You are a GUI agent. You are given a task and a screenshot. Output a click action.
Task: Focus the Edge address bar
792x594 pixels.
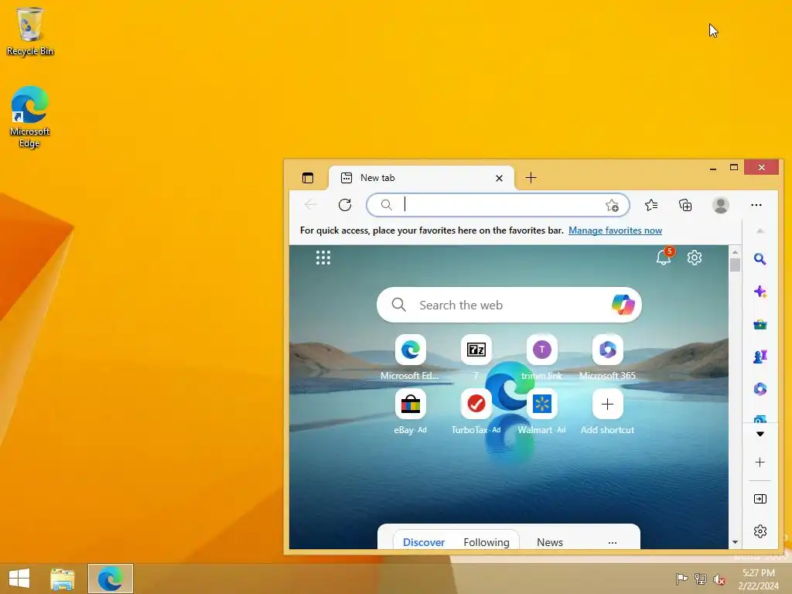(497, 204)
